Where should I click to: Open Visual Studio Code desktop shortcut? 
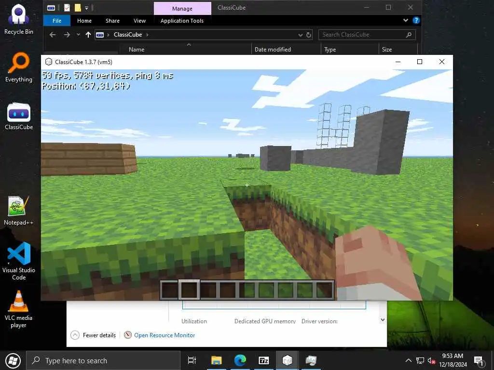coord(19,261)
